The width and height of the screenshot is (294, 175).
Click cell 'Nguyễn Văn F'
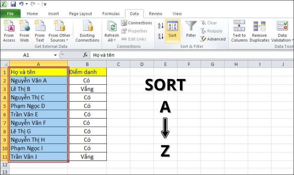(x=38, y=122)
